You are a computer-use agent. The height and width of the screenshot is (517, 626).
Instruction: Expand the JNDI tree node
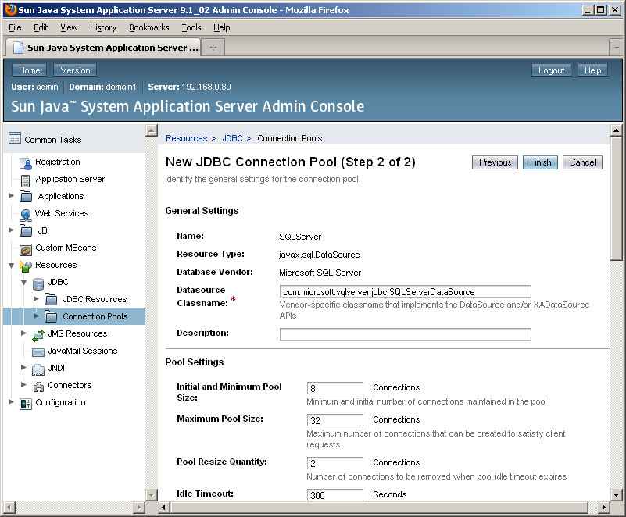click(24, 367)
